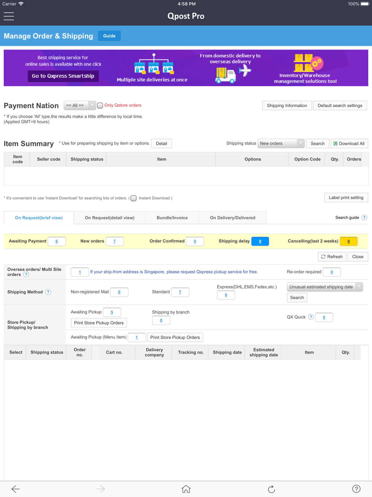Click Option Code column header
The width and height of the screenshot is (372, 497).
307,159
